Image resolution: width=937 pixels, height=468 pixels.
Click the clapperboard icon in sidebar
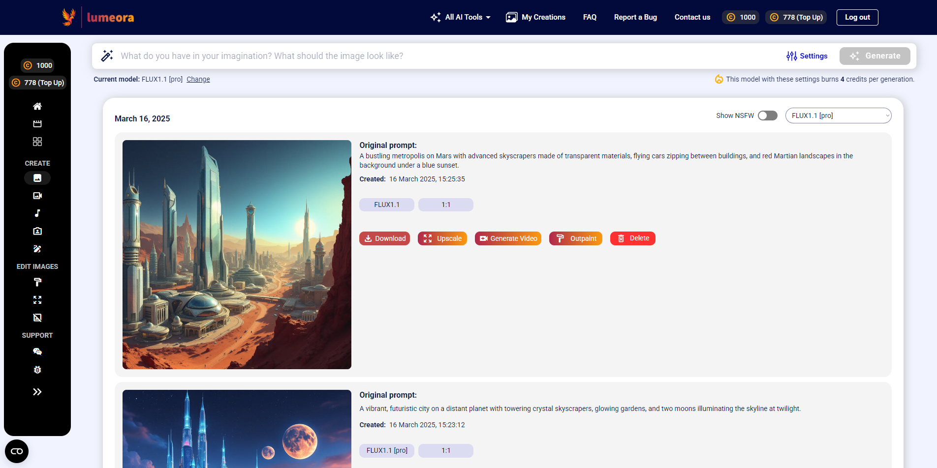37,124
